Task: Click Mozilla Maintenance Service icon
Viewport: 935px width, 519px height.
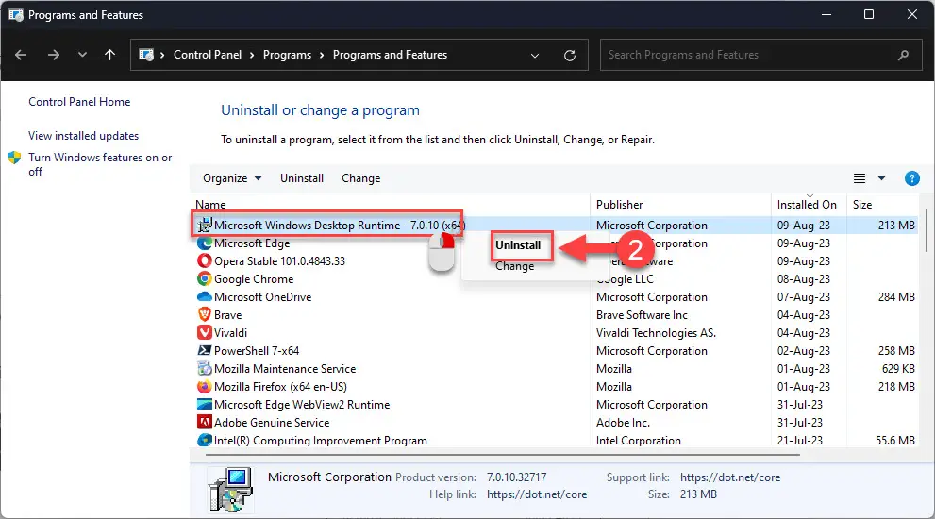Action: point(205,369)
